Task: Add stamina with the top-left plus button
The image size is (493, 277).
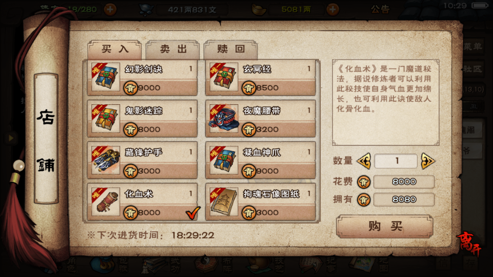Action: [x=110, y=10]
